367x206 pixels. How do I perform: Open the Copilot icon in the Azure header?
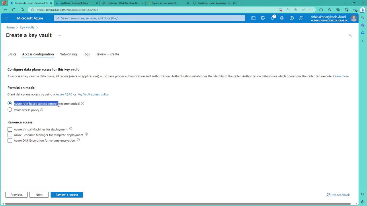(x=263, y=18)
